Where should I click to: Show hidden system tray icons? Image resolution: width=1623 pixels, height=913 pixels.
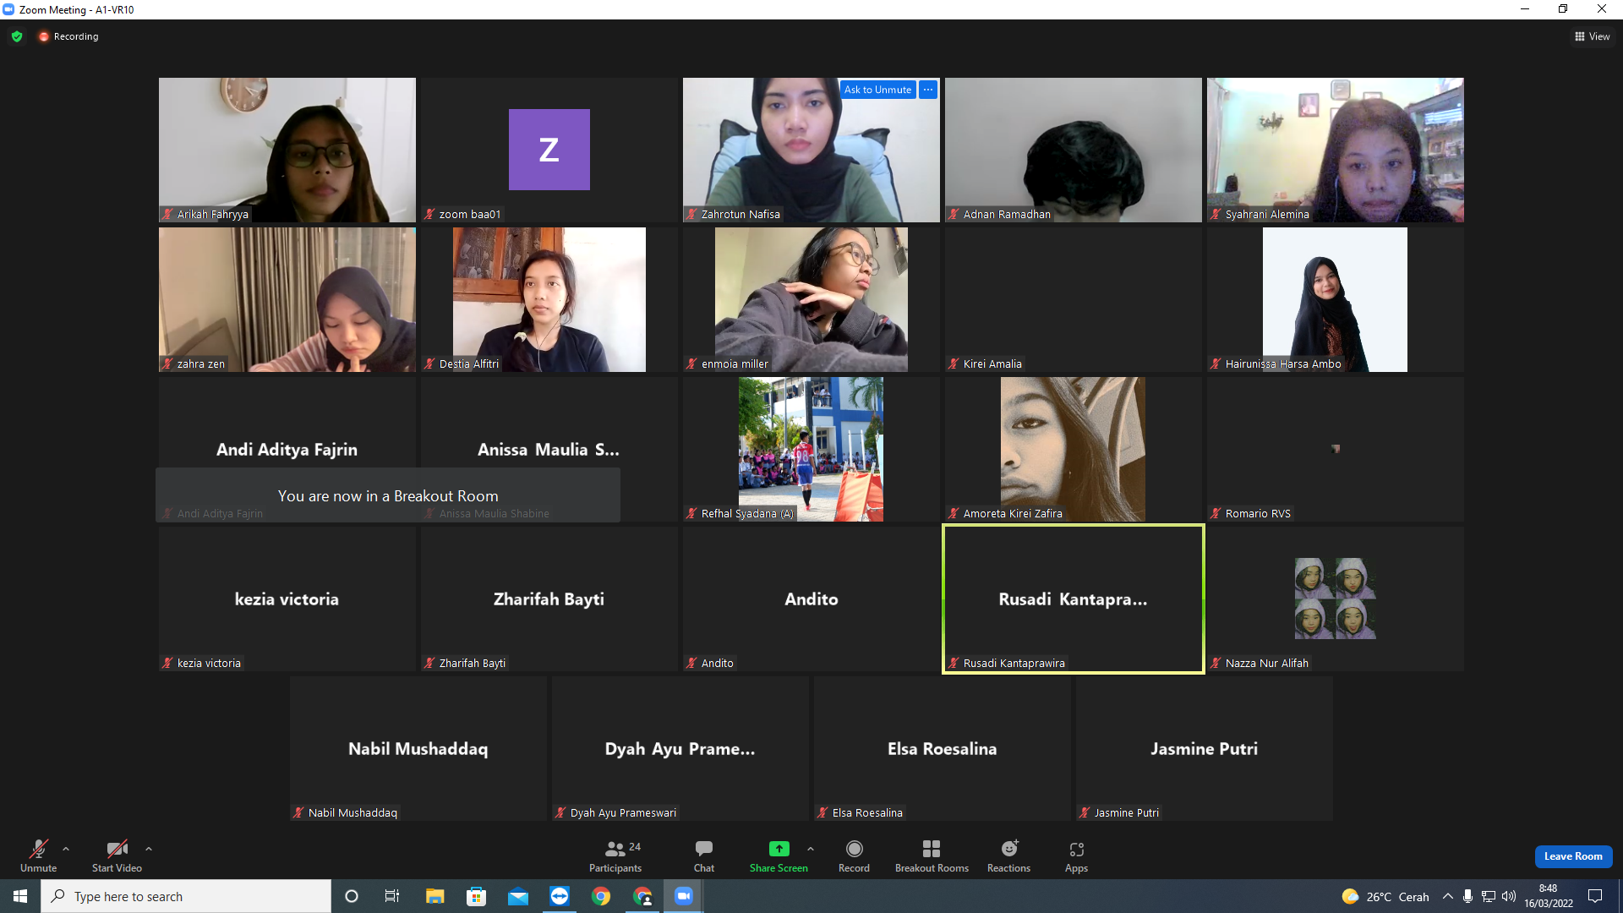(1448, 896)
